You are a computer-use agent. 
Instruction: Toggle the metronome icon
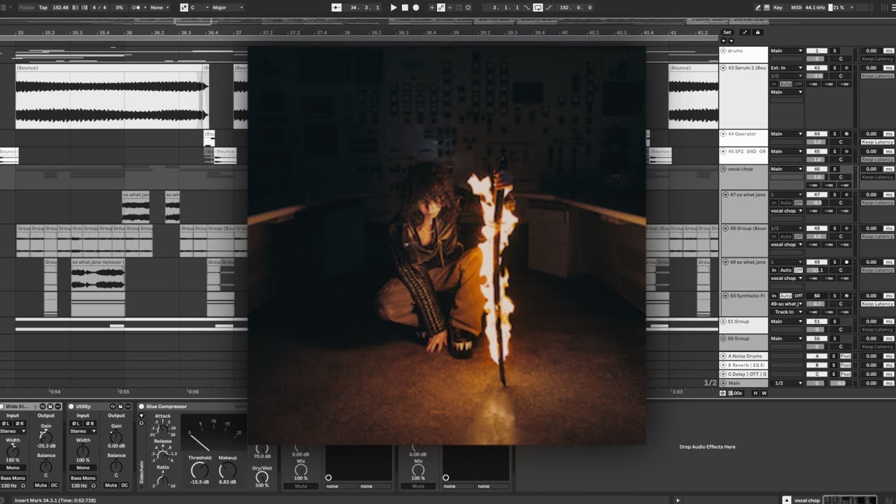[x=137, y=8]
